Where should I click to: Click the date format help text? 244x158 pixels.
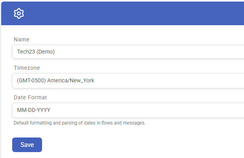tap(79, 123)
